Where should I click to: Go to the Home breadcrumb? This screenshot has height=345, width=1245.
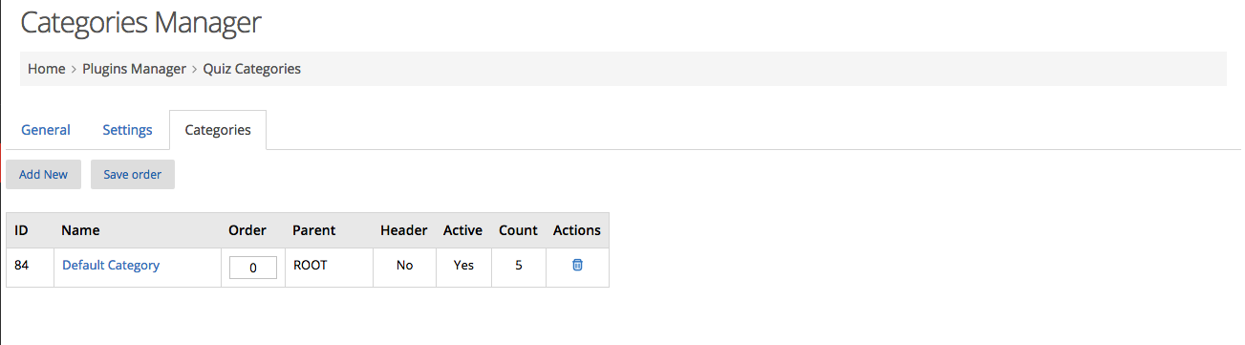tap(46, 69)
